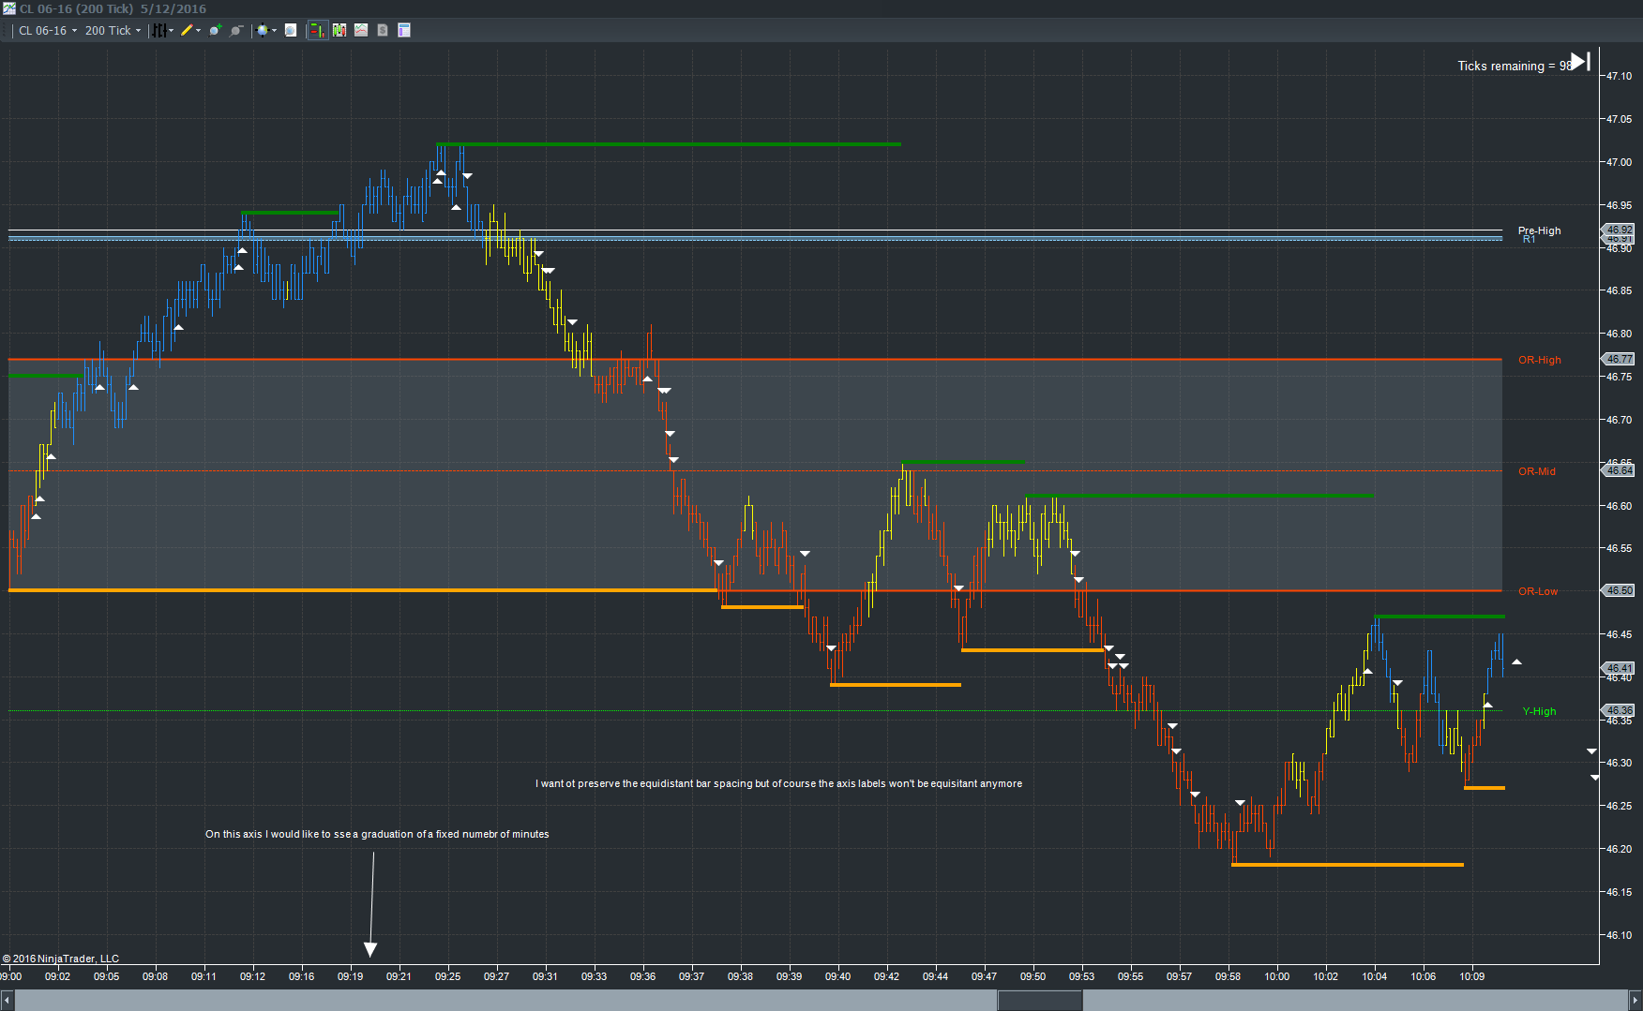Click the scrollbar left arrow button
Screen dimensions: 1643x1011
click(x=8, y=1001)
